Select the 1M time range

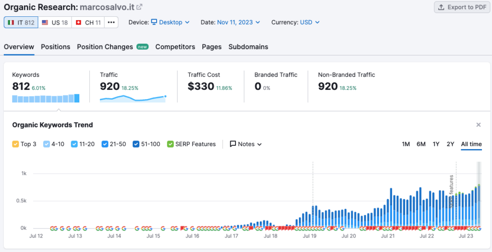(406, 144)
